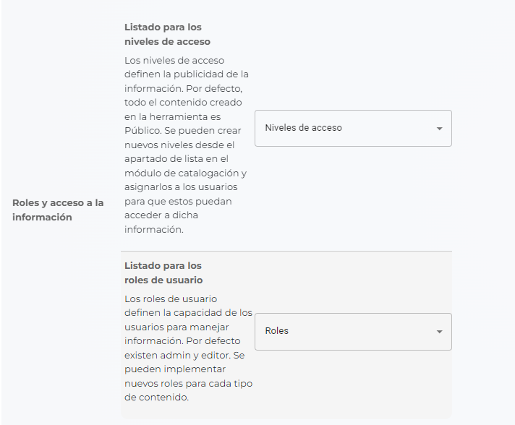Click the 'Roles' selected value text
The height and width of the screenshot is (425, 515).
coord(276,331)
